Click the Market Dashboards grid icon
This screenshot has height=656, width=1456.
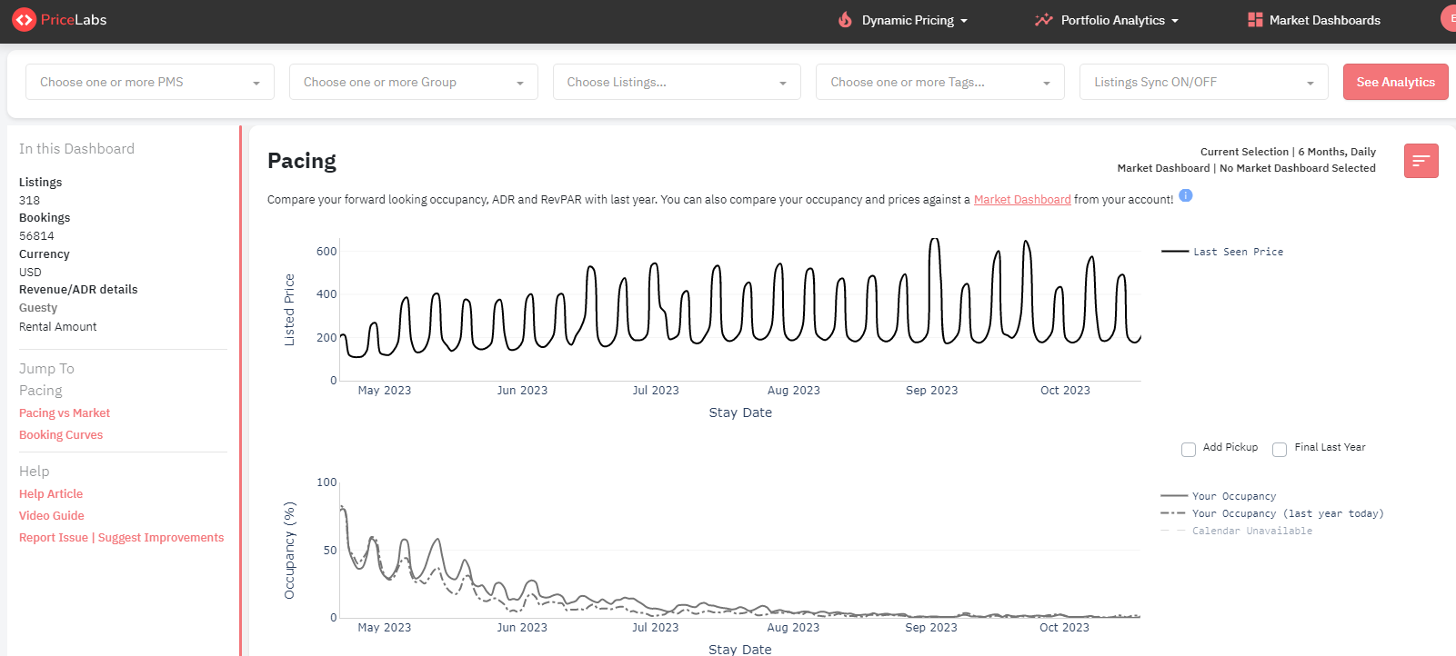pyautogui.click(x=1255, y=20)
